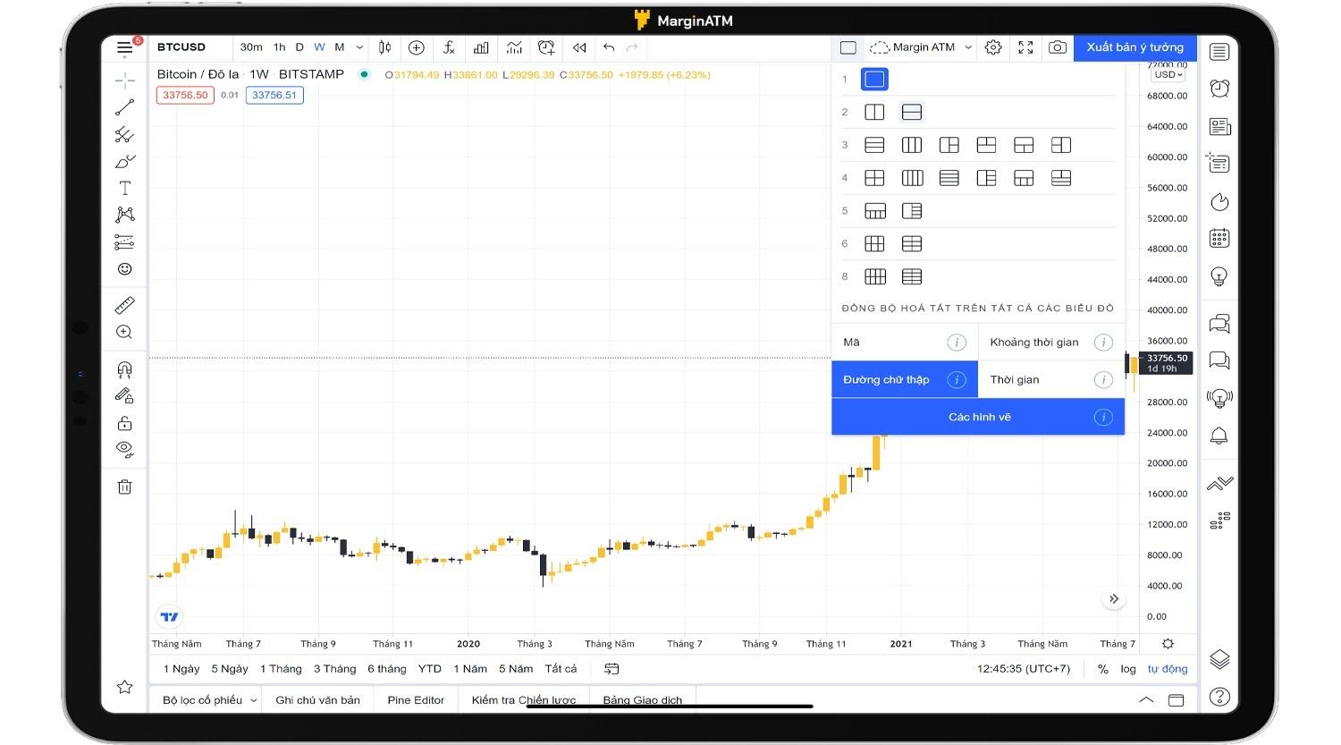Select the ruler measure tool
The height and width of the screenshot is (745, 1341).
pos(124,306)
